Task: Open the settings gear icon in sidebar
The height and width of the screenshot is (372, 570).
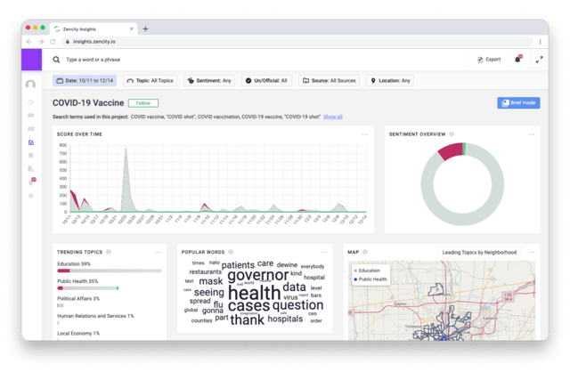Action: pos(31,196)
